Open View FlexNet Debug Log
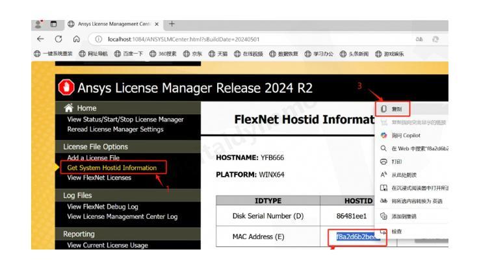This screenshot has height=269, width=479. (x=102, y=207)
